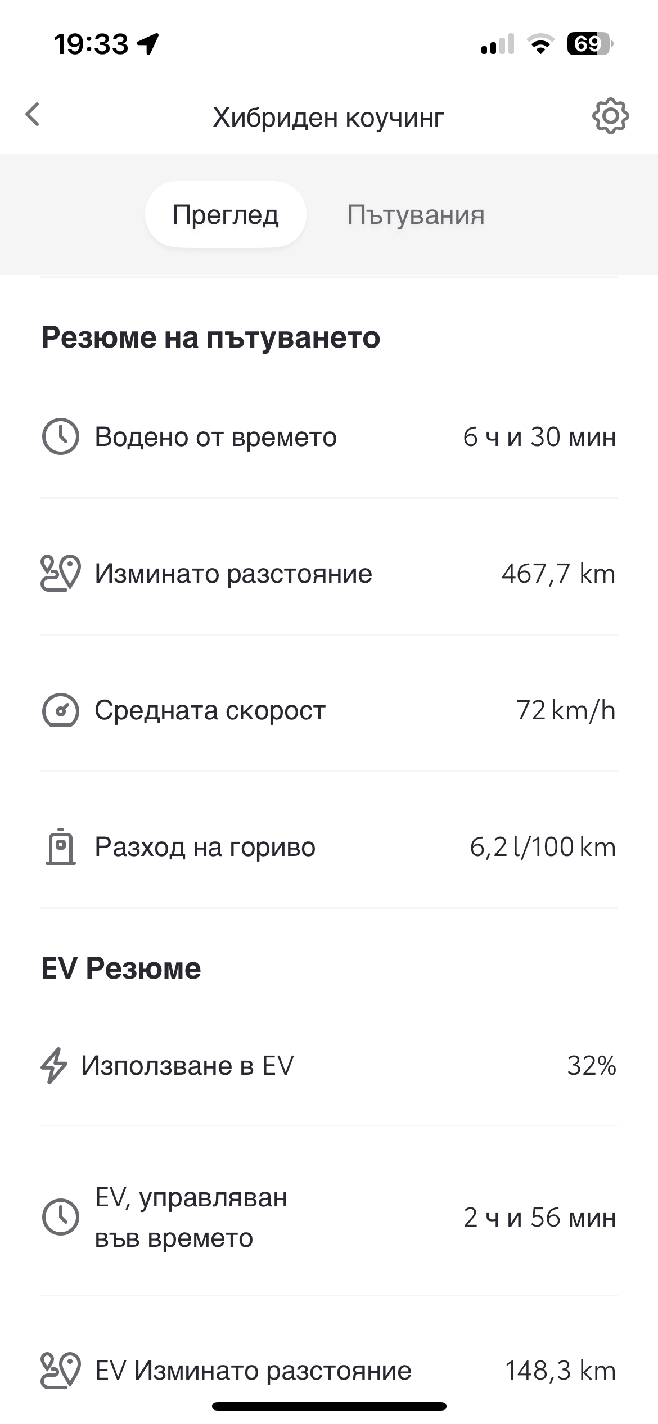Tap the EV distance route pin icon
Screen dimensions: 658x1424
(x=60, y=1370)
